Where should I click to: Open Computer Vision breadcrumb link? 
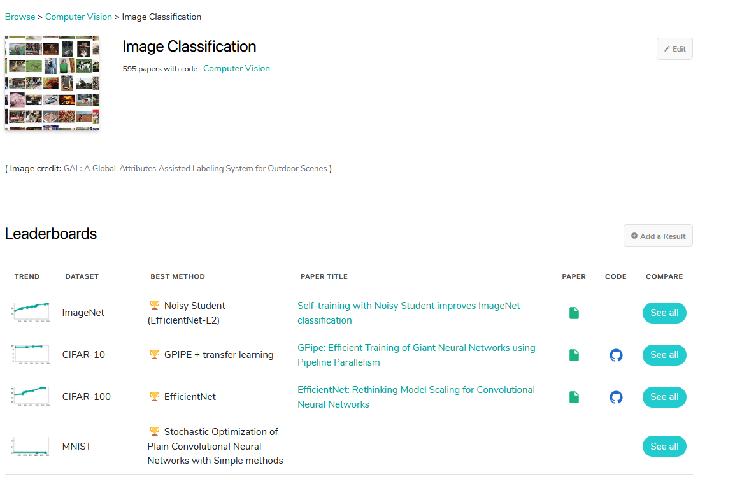78,17
